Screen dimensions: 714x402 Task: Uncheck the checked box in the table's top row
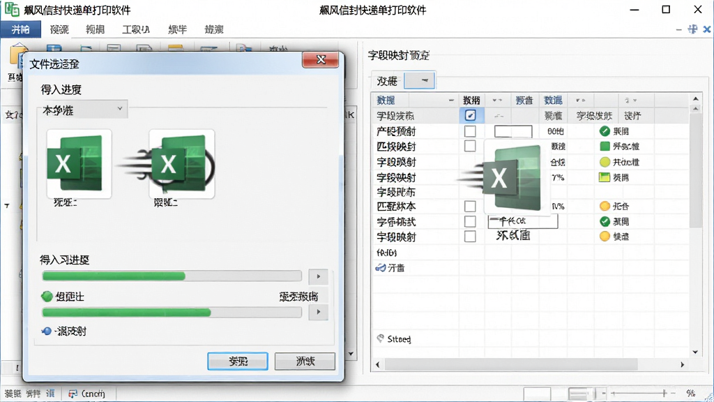pyautogui.click(x=471, y=115)
